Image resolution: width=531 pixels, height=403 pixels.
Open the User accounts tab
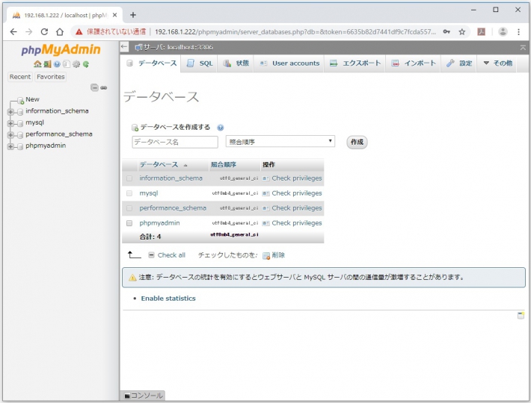[x=289, y=63]
